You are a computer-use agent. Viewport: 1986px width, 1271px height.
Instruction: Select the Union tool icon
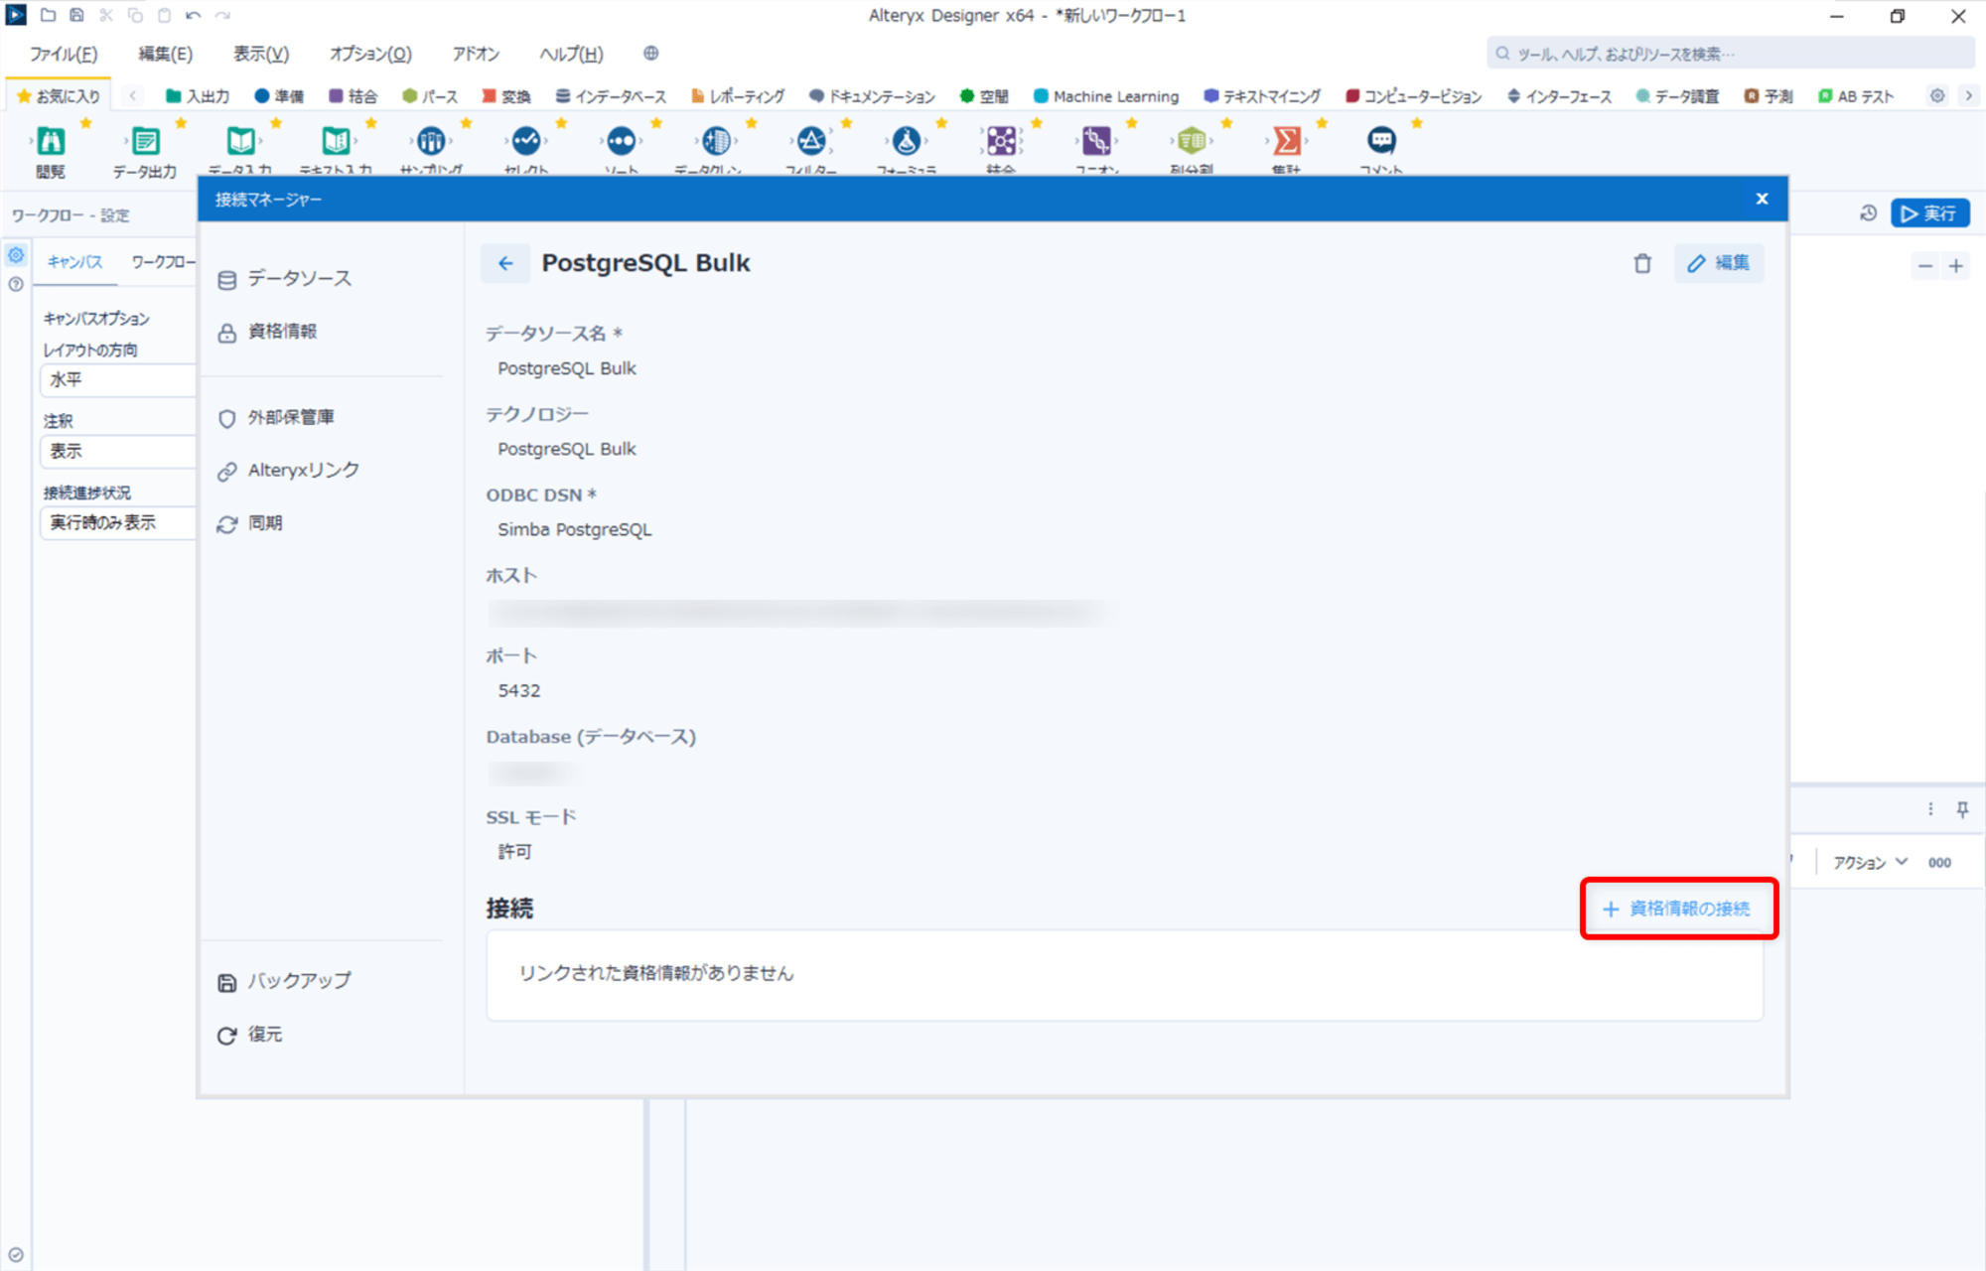tap(1096, 141)
